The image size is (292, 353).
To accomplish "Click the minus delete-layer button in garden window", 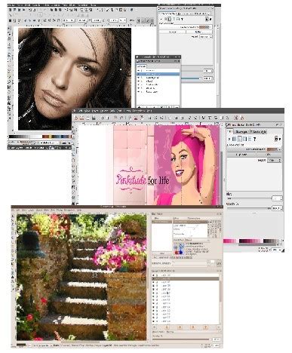I will pos(218,327).
